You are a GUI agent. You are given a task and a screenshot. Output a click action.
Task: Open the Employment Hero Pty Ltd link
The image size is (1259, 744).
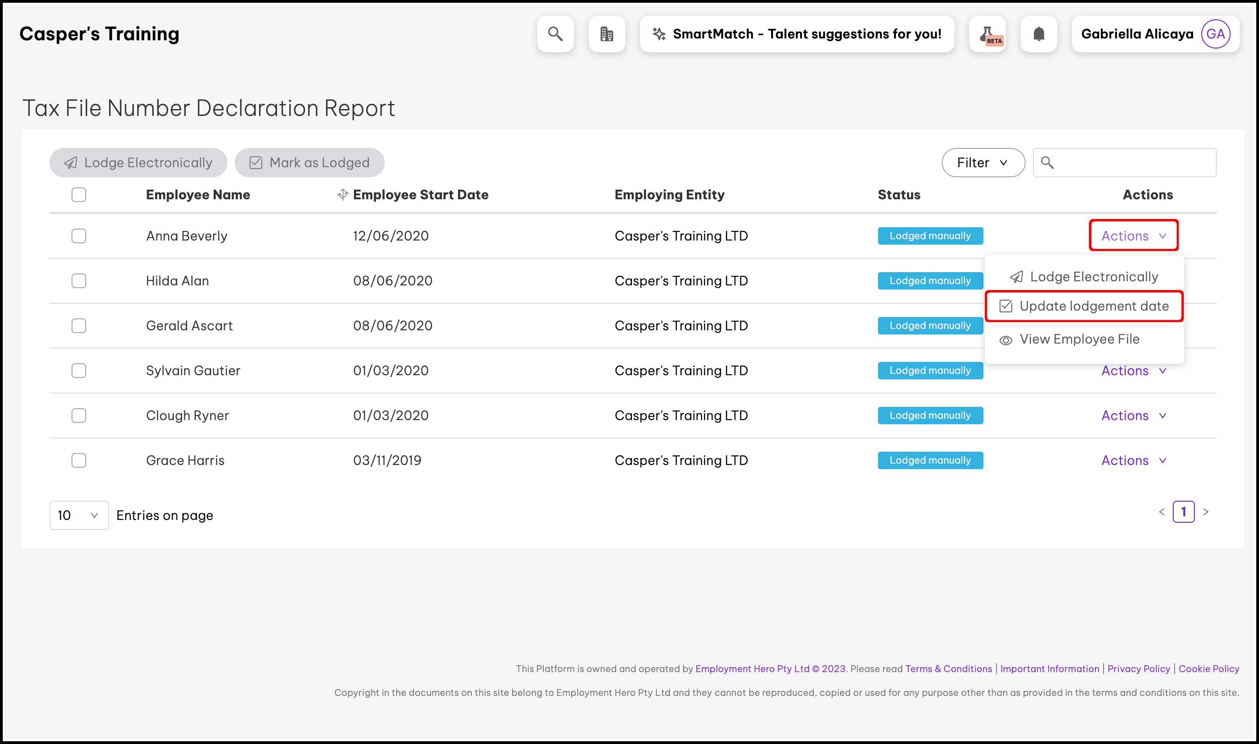pyautogui.click(x=770, y=669)
